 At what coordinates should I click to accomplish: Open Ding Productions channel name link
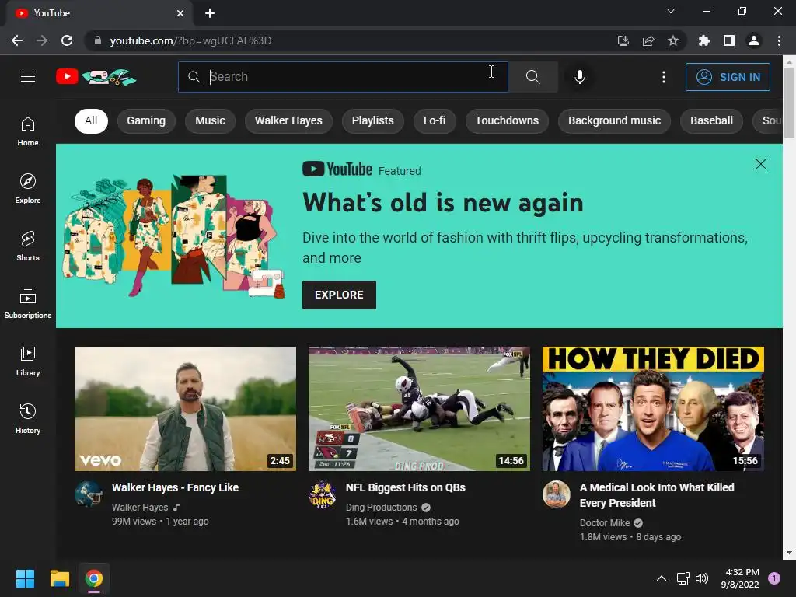(381, 507)
